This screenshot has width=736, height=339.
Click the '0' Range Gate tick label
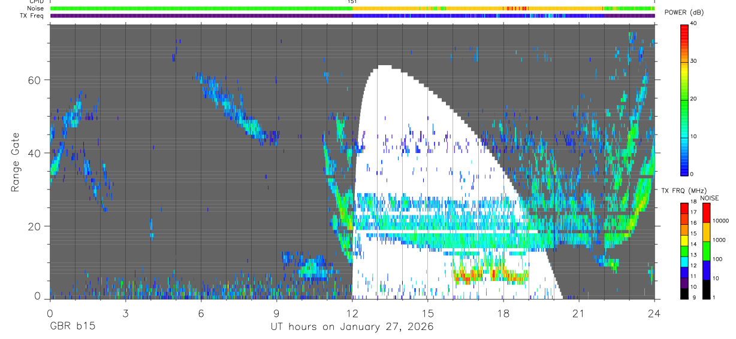click(x=37, y=296)
